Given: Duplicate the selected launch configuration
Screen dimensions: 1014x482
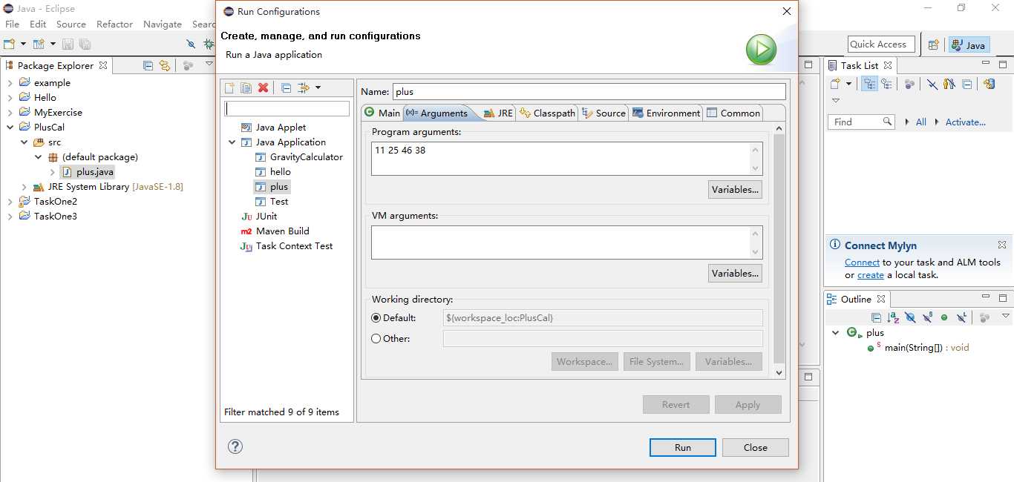Looking at the screenshot, I should pos(246,88).
